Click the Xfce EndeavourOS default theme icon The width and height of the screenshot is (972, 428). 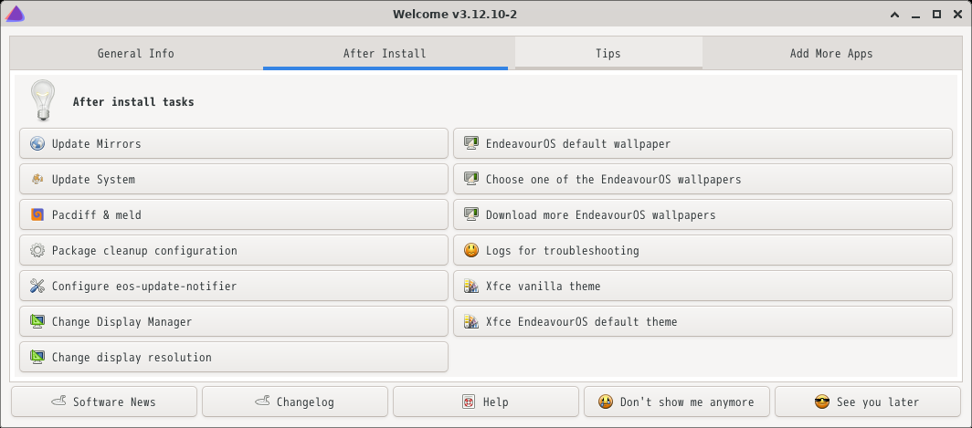pos(471,322)
